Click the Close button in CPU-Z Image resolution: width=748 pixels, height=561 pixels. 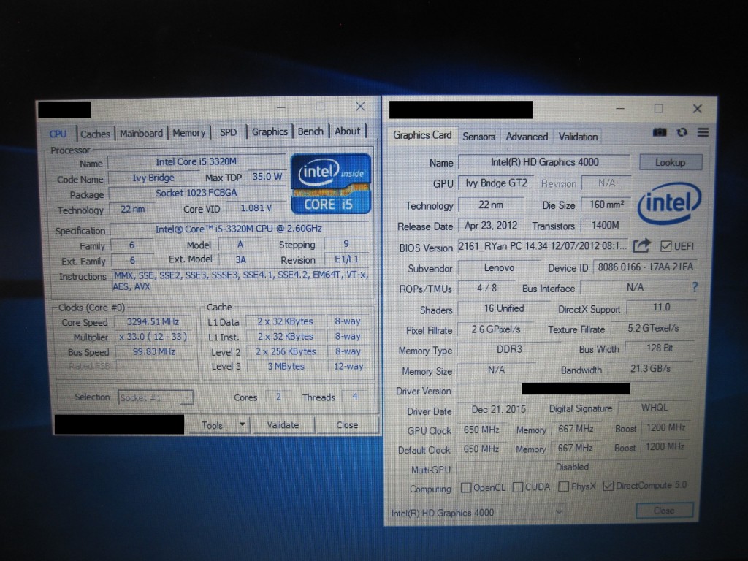(347, 424)
